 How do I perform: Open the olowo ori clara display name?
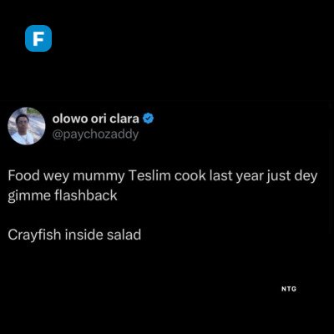click(x=95, y=119)
